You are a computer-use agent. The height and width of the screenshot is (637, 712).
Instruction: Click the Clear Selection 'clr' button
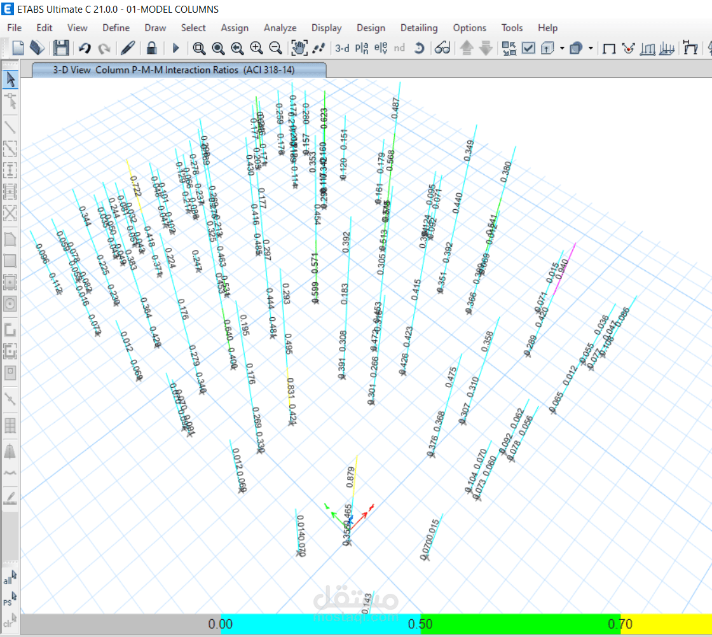(x=10, y=620)
